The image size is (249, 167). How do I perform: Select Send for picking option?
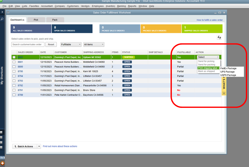click(206, 61)
